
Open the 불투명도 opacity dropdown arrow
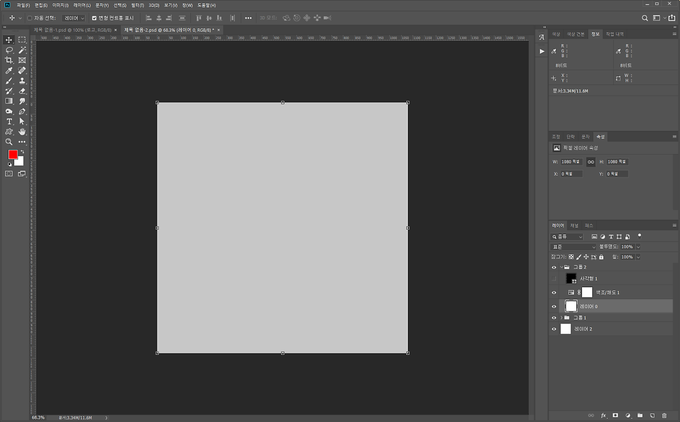(x=638, y=247)
